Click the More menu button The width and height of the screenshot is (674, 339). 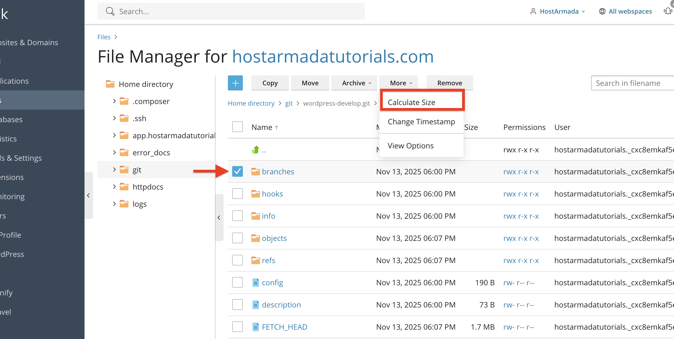(399, 83)
